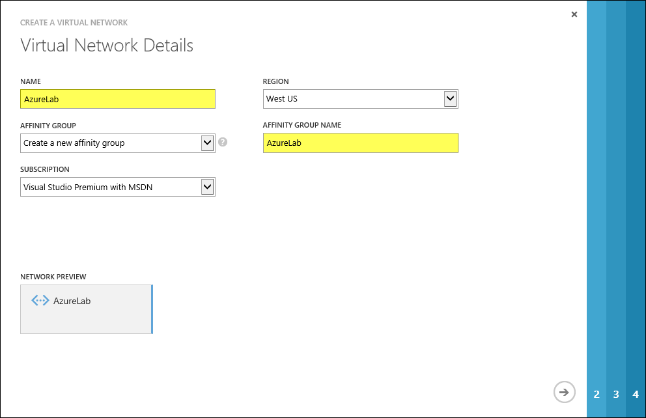Viewport: 646px width, 418px height.
Task: Click the Affinity Group Name label
Action: [x=302, y=125]
